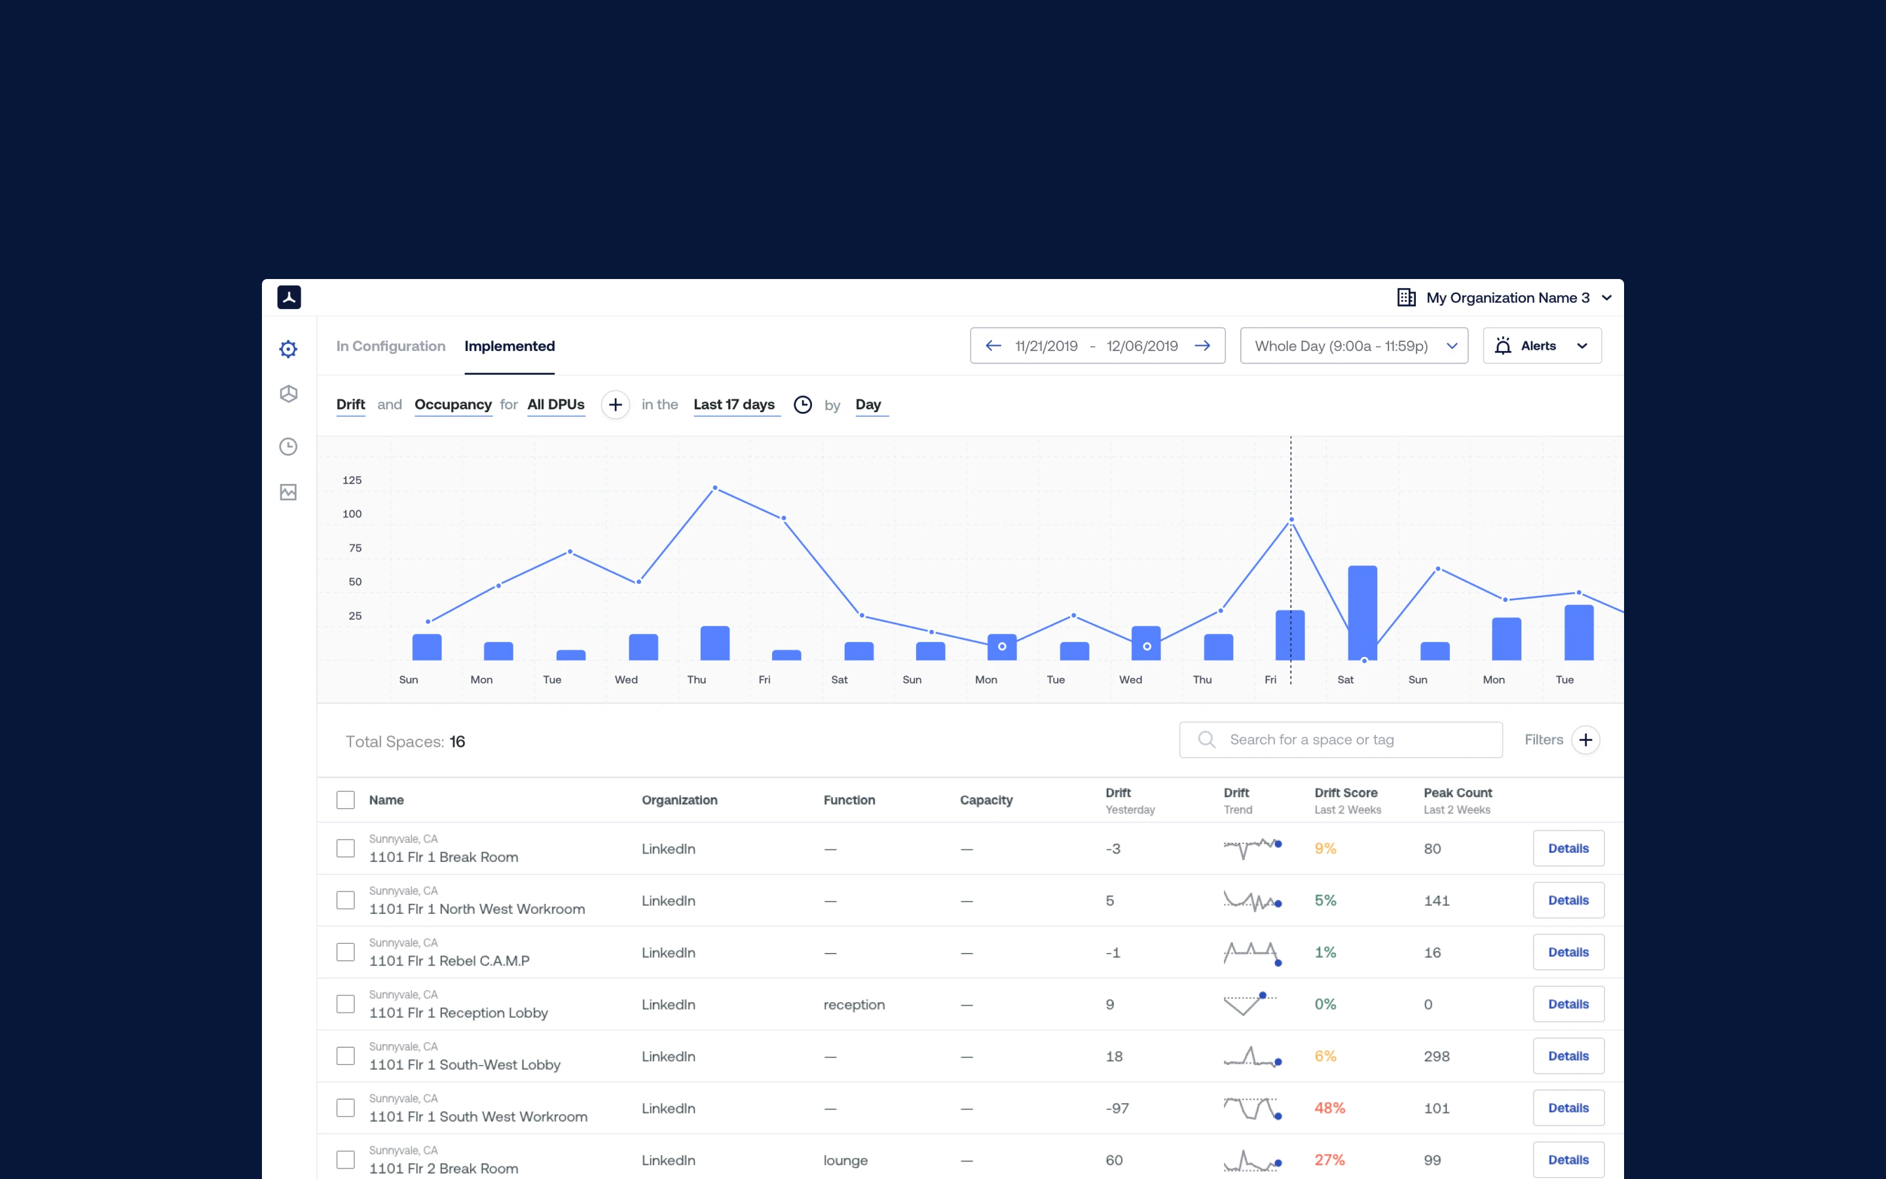Screen dimensions: 1886x1179
Task: Switch to the In Configuration tab
Action: pyautogui.click(x=390, y=346)
